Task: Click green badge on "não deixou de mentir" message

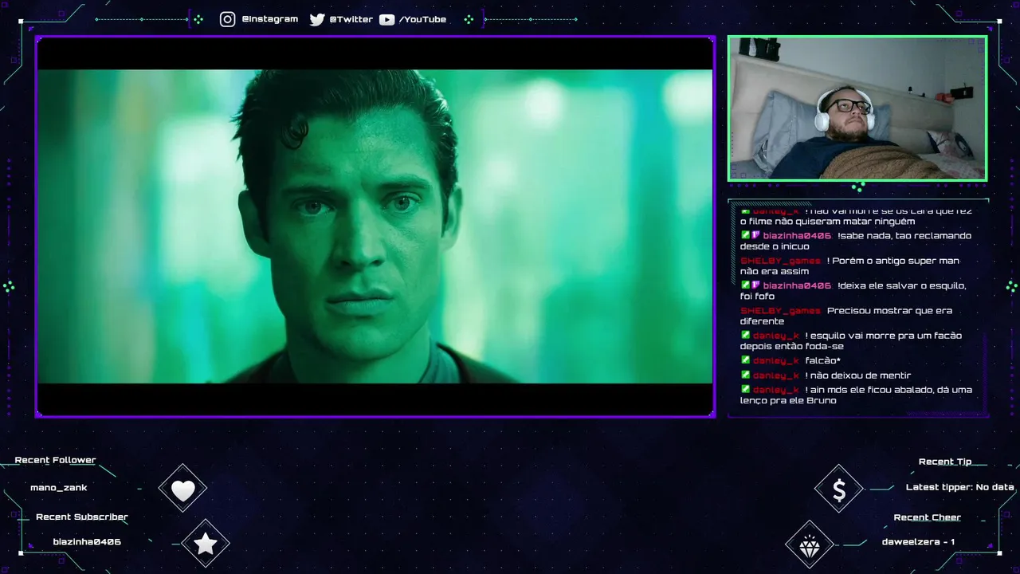Action: click(x=745, y=374)
